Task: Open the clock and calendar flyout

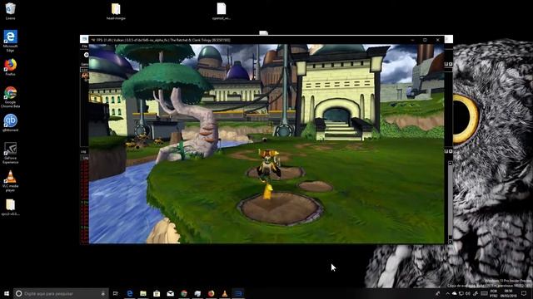Action: (x=509, y=293)
